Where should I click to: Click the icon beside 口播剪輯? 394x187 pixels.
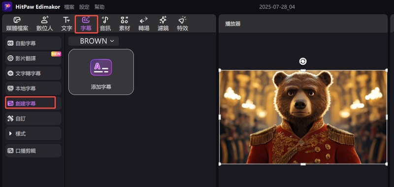point(10,151)
